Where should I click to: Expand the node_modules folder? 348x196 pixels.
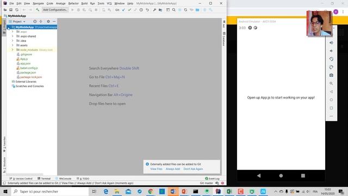tap(13, 50)
